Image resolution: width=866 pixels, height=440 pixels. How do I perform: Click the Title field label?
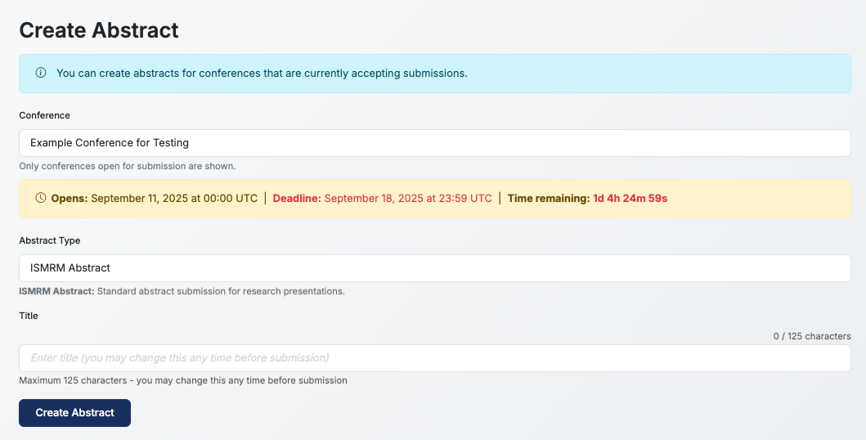(29, 315)
